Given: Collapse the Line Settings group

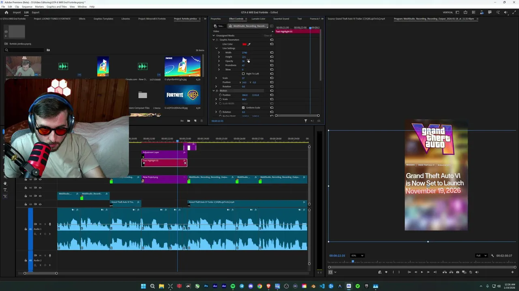Looking at the screenshot, I should 216,48.
